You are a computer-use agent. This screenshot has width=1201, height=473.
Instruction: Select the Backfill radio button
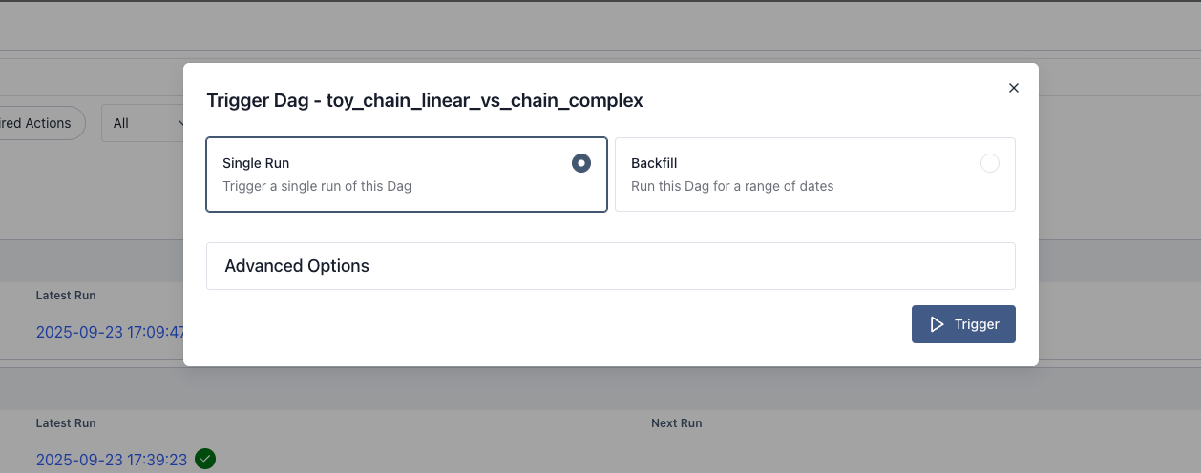pos(990,163)
